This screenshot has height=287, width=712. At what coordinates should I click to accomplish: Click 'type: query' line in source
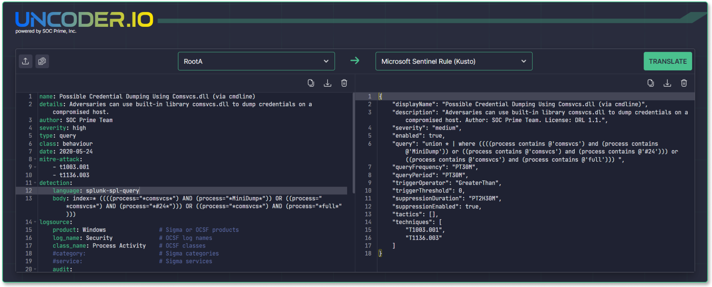coord(58,136)
